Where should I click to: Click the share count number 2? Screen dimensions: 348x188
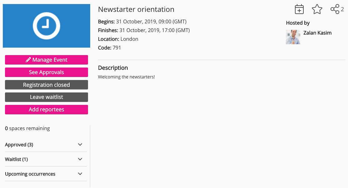pos(342,9)
